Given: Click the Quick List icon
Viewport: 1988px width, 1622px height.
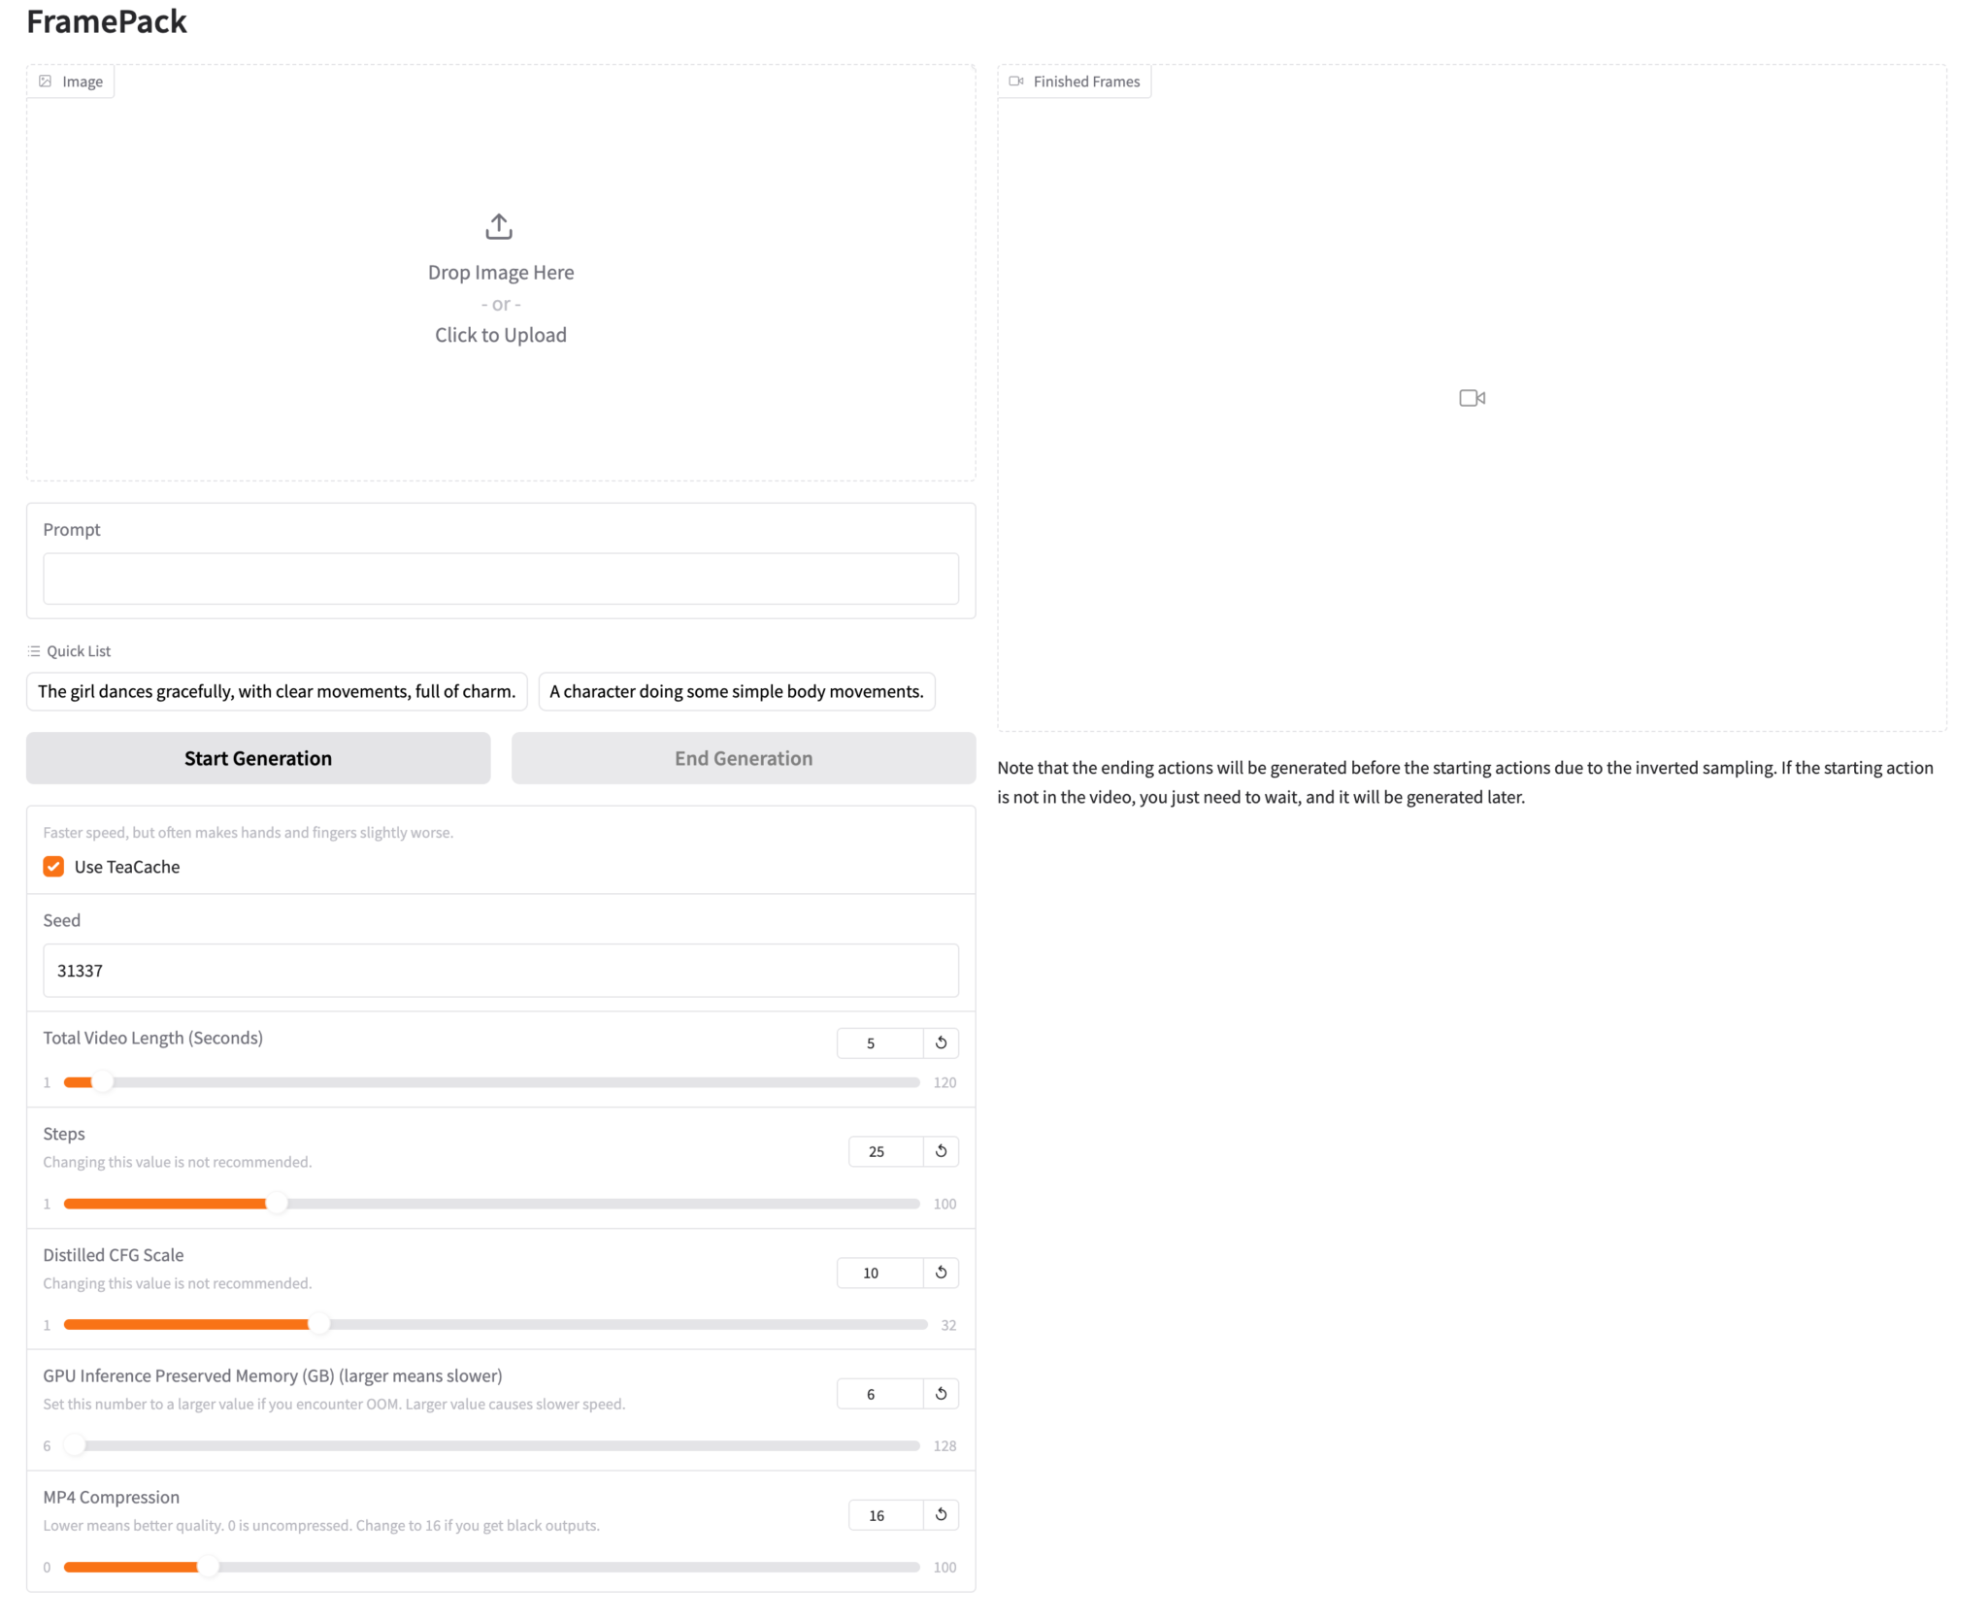Looking at the screenshot, I should [34, 651].
